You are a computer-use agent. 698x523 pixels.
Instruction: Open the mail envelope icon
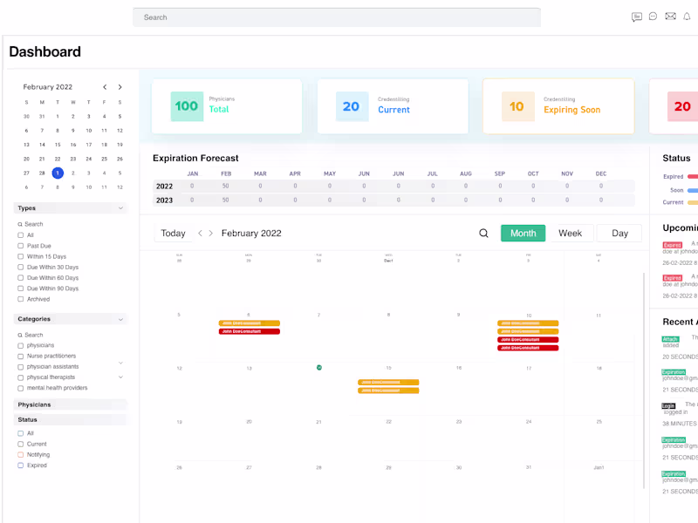point(670,17)
